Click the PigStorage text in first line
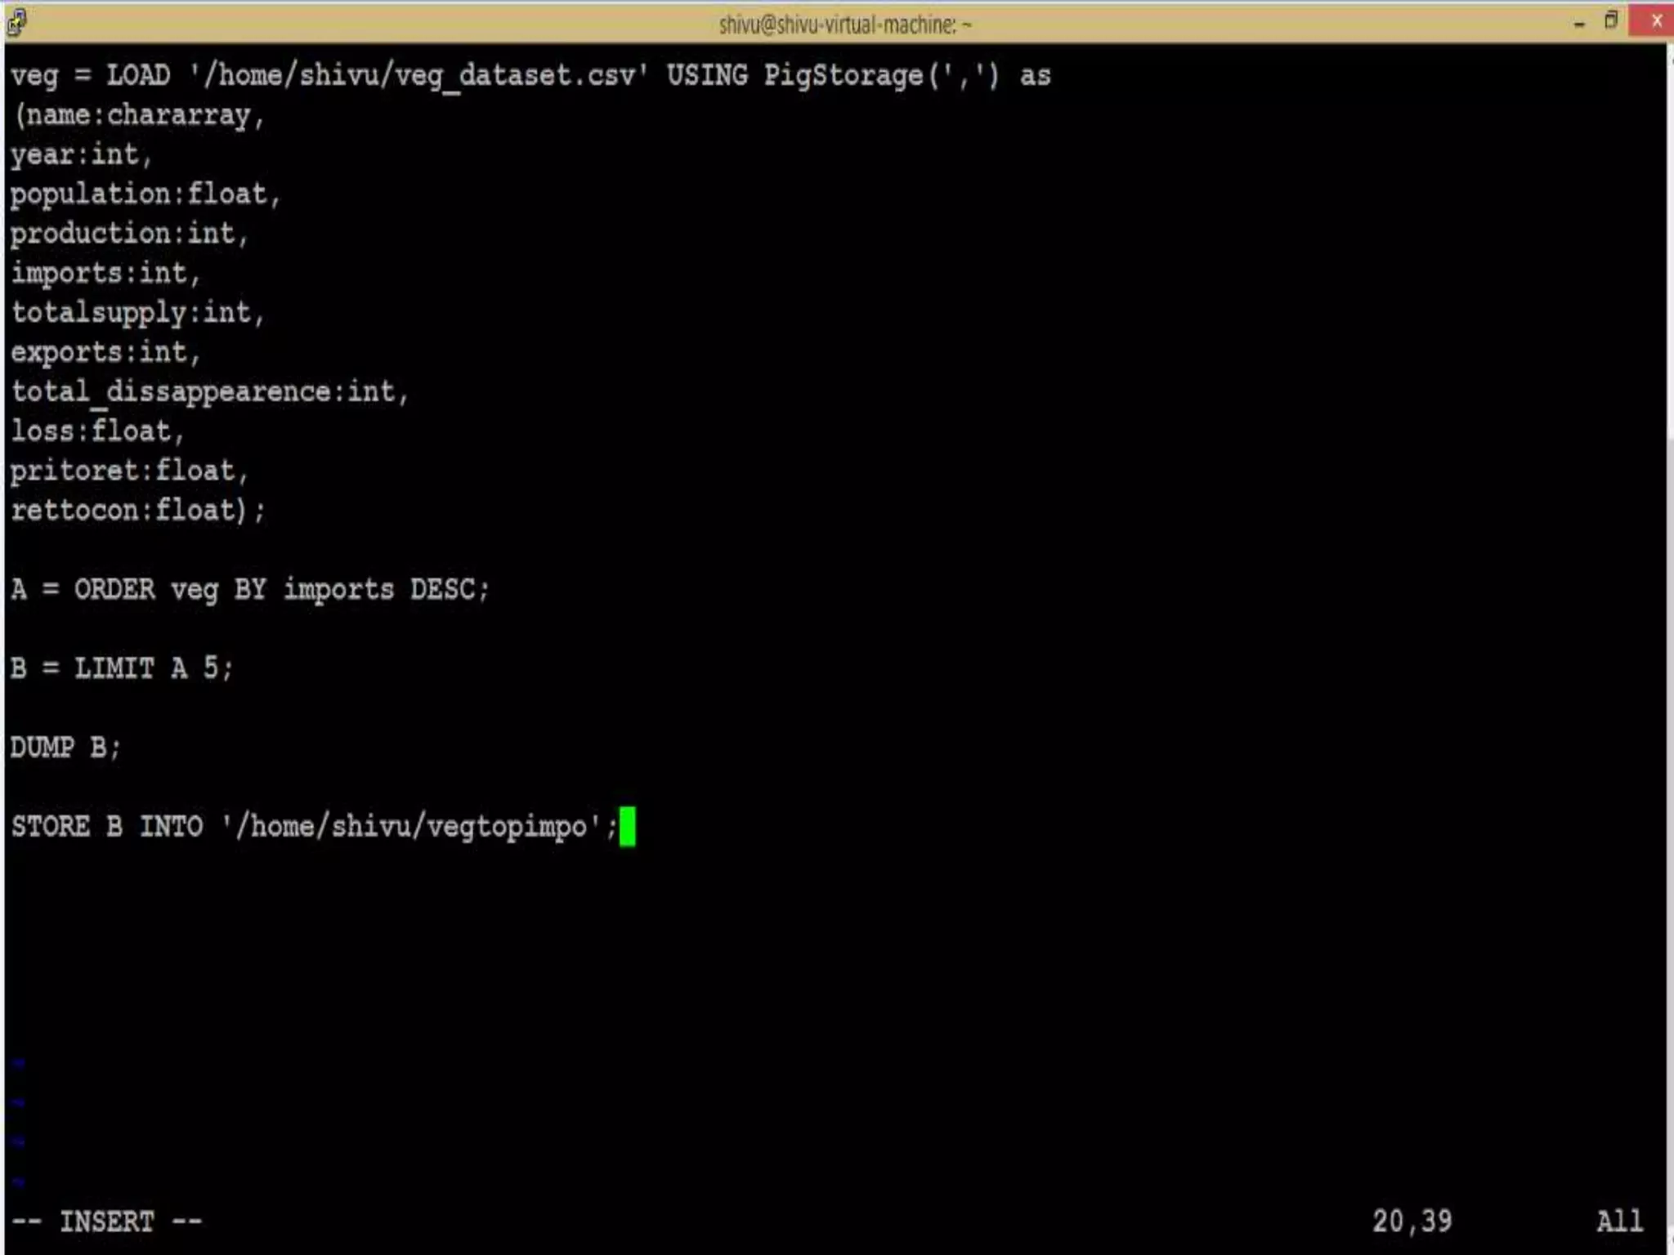Image resolution: width=1674 pixels, height=1255 pixels. [x=843, y=76]
